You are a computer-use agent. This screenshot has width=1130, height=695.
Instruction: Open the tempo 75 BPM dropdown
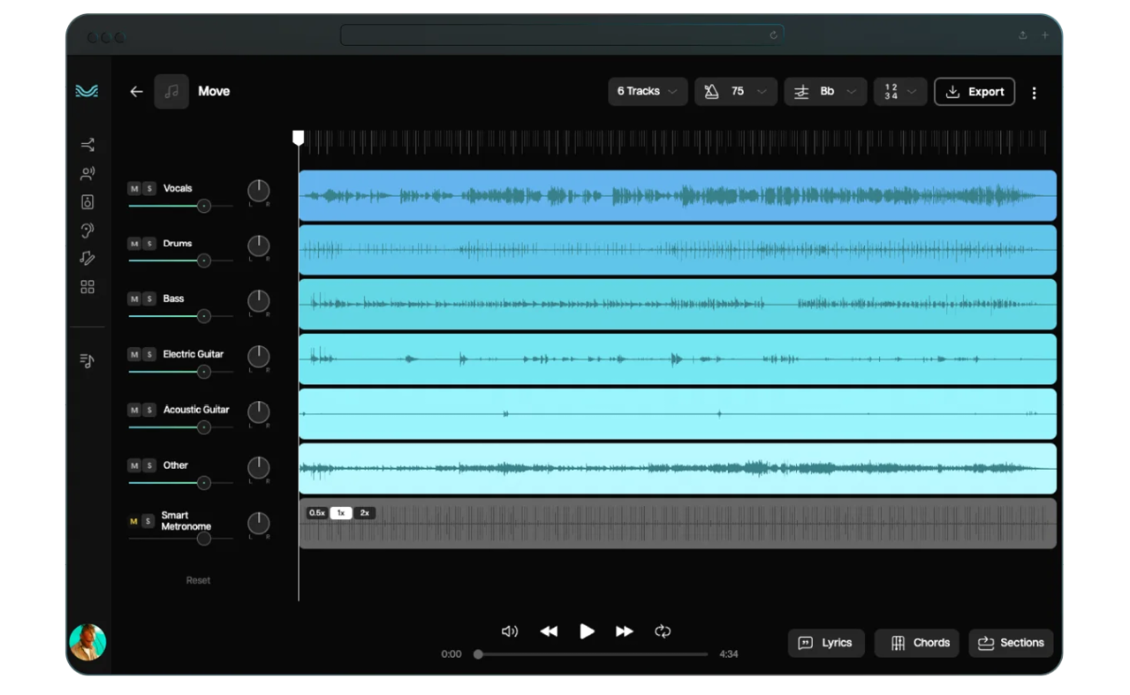tap(735, 92)
